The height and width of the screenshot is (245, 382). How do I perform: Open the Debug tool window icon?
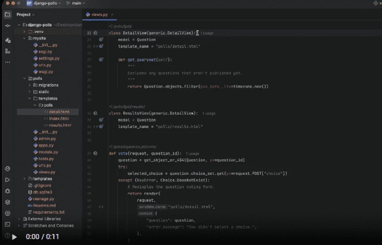[7, 191]
